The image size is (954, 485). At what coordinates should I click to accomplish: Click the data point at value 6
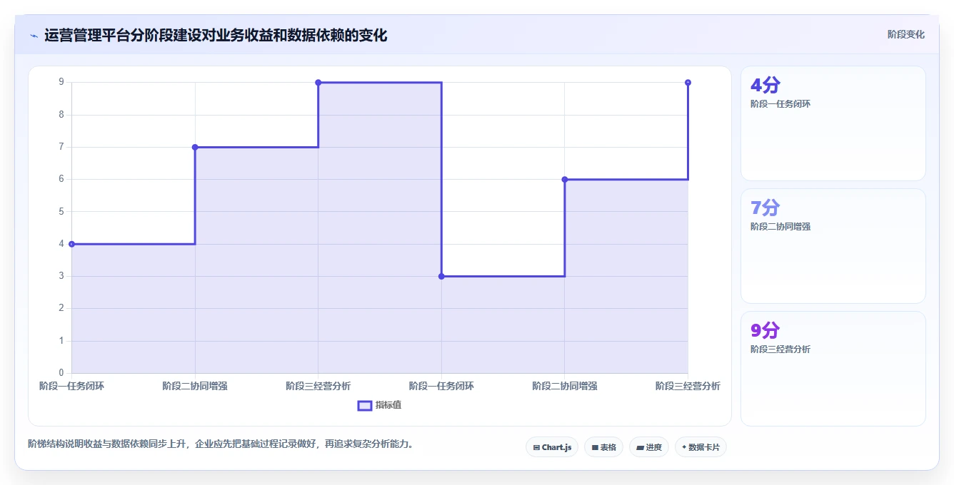pyautogui.click(x=565, y=179)
